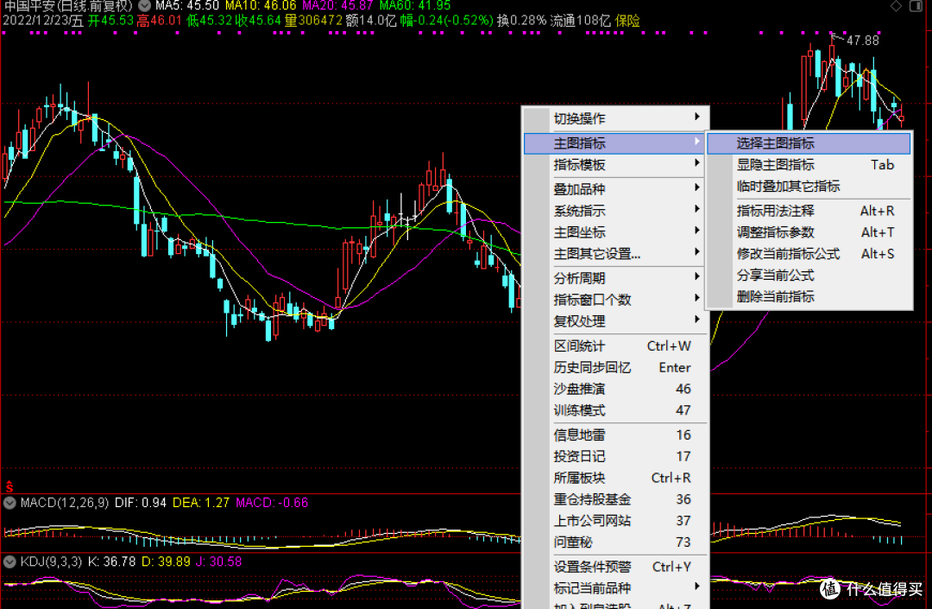Image resolution: width=932 pixels, height=609 pixels.
Task: Open the 切换操作 submenu
Action: [616, 118]
